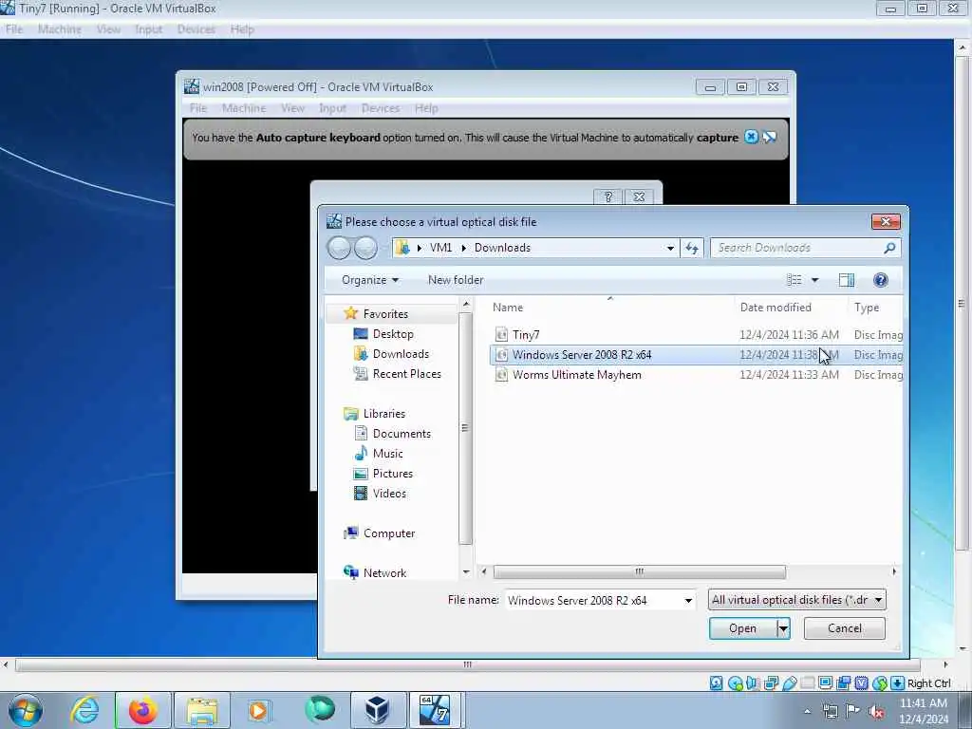Click the audio status bar icon
Image resolution: width=972 pixels, height=729 pixels.
753,683
